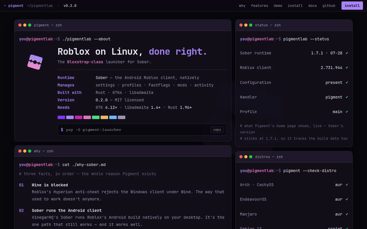367x229 pixels.
Task: Click the red dot in distros — zsh window
Action: coord(241,157)
